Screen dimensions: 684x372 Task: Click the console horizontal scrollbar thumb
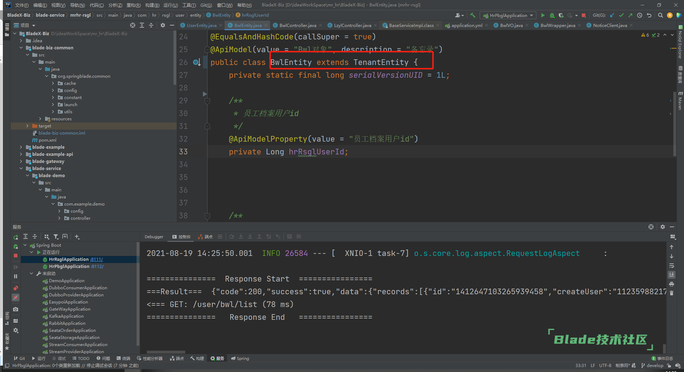166,352
